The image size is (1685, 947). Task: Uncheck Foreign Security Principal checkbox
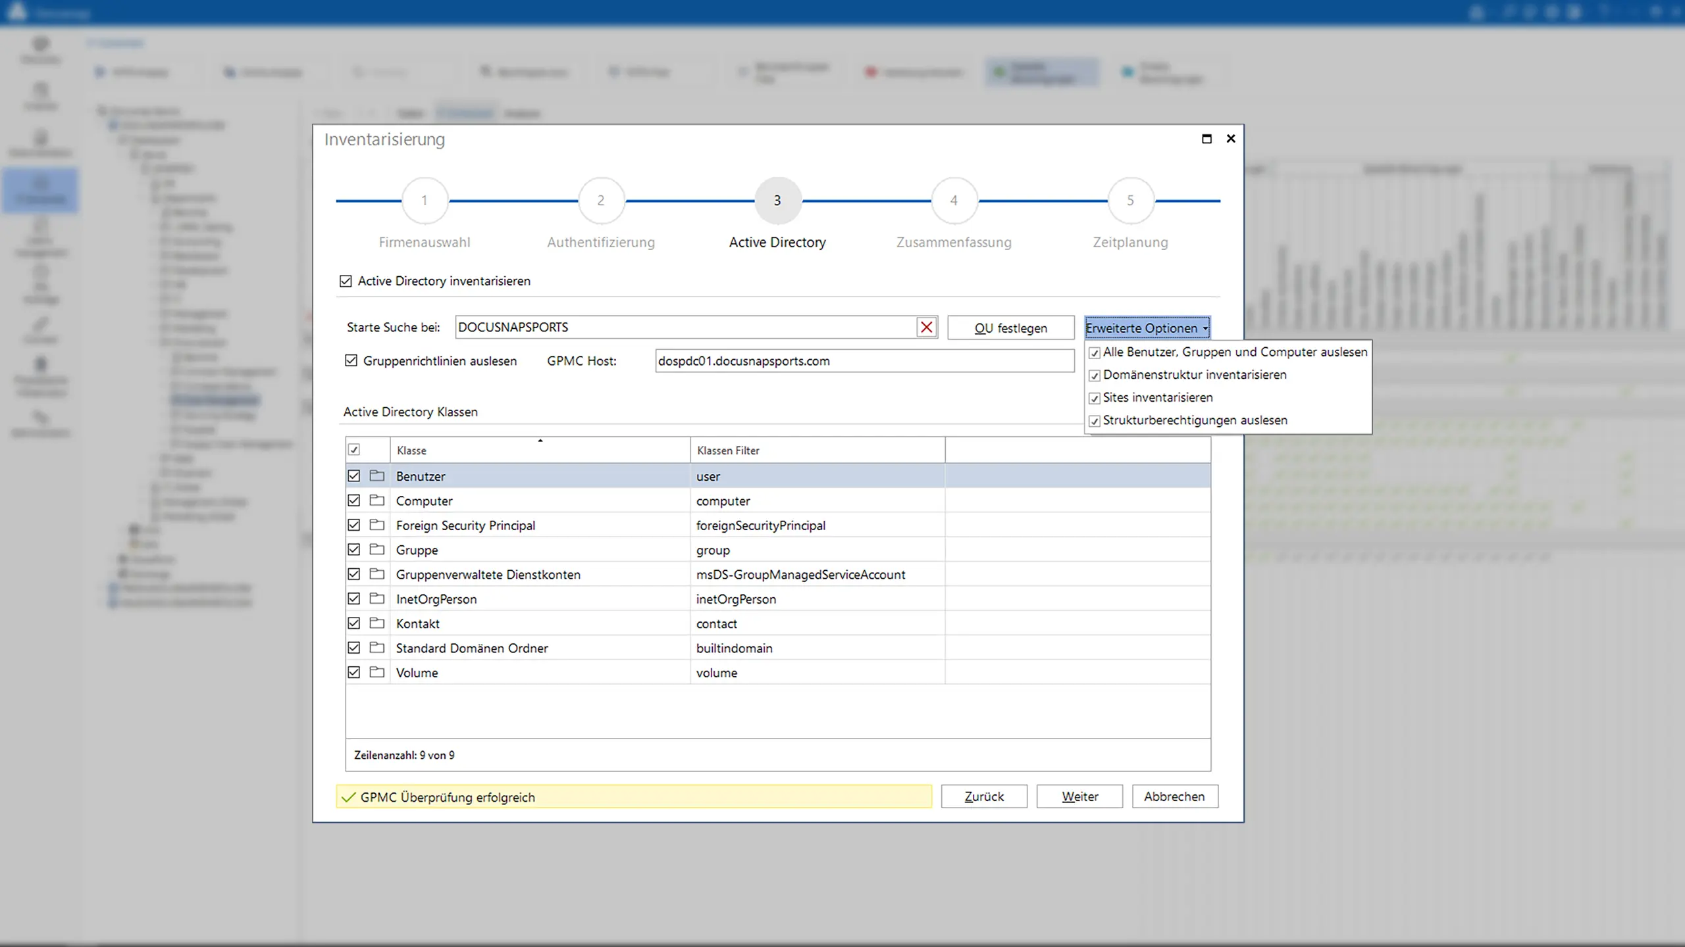354,525
